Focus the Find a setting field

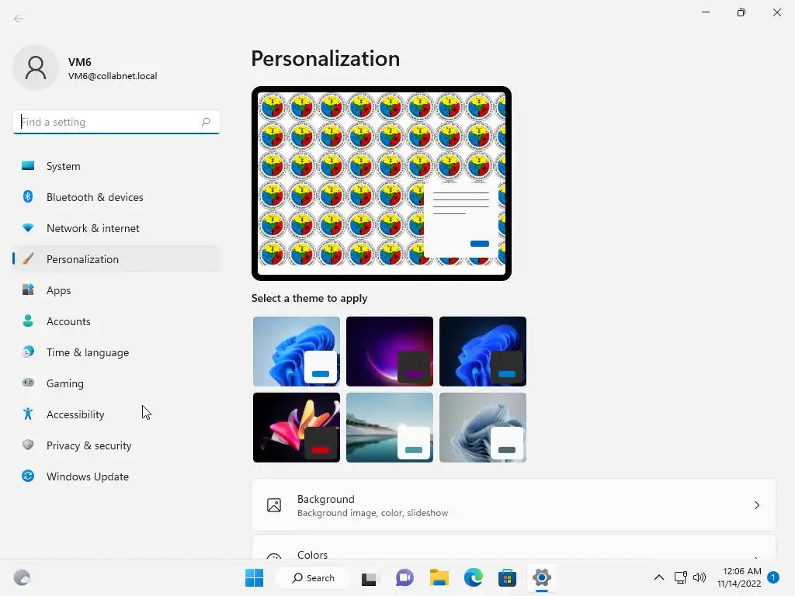[116, 122]
